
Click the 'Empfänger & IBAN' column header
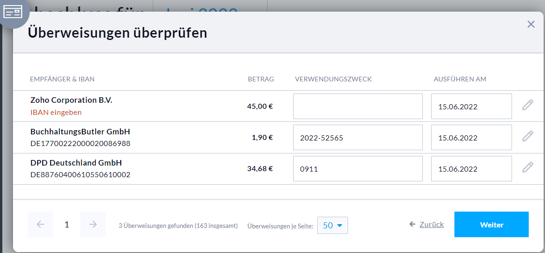click(62, 80)
